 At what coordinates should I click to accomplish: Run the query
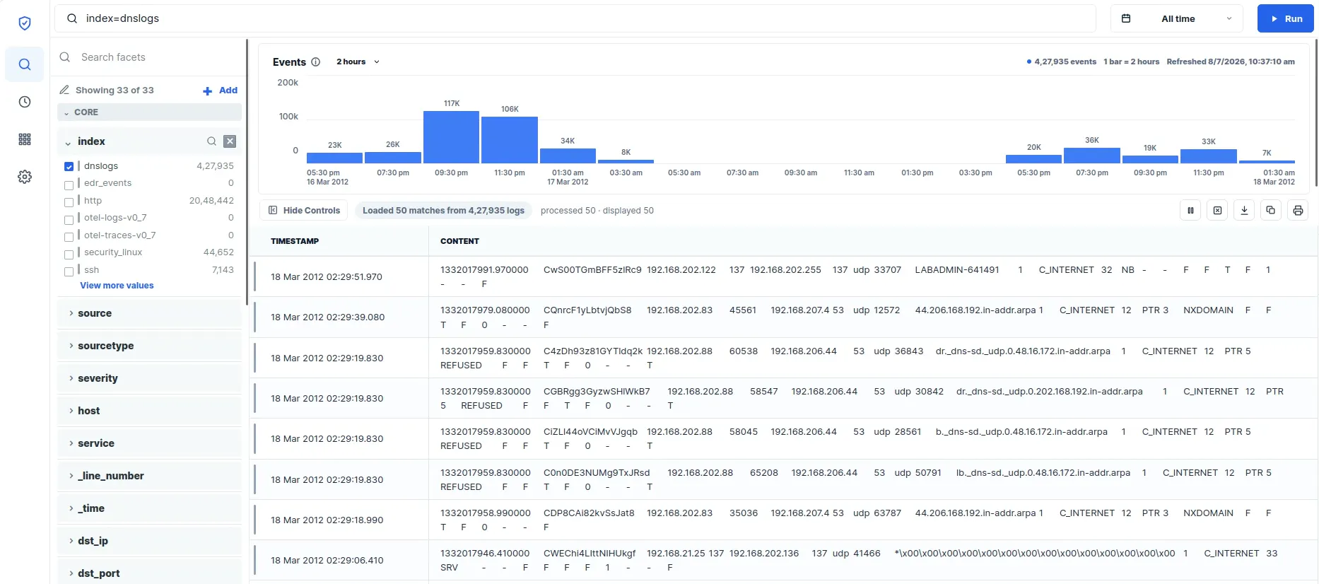pyautogui.click(x=1285, y=18)
